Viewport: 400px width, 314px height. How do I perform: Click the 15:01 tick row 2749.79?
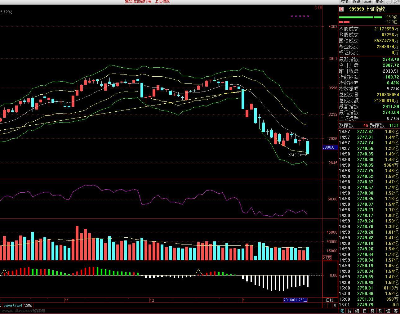(369, 305)
